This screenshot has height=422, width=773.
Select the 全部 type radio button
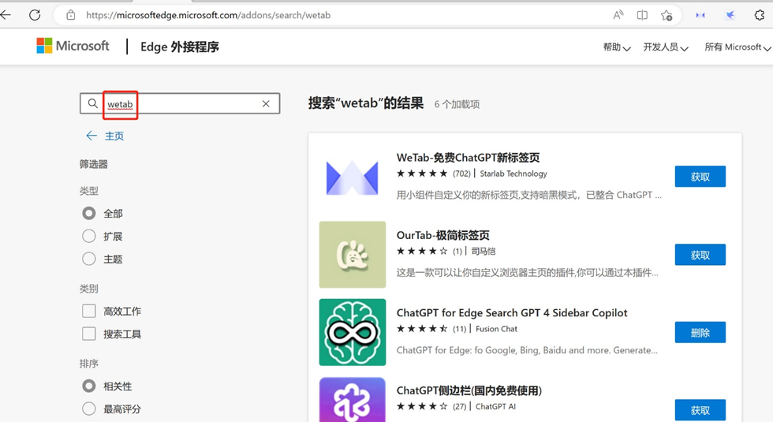tap(88, 214)
